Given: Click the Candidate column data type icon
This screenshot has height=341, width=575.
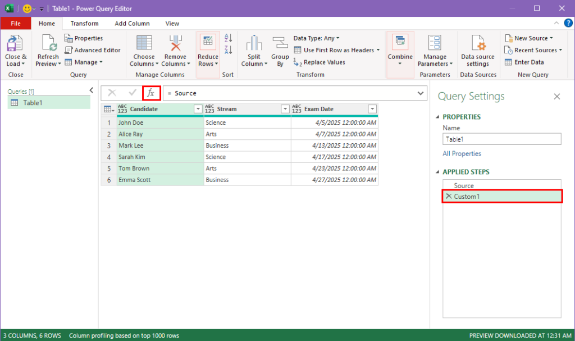Looking at the screenshot, I should (x=122, y=108).
